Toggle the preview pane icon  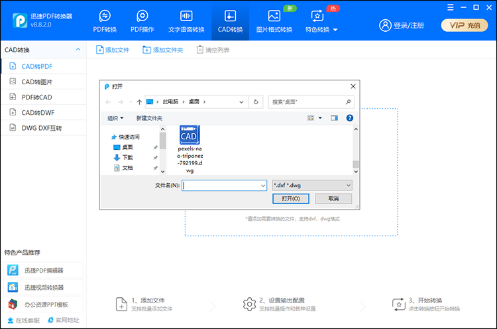[x=334, y=117]
